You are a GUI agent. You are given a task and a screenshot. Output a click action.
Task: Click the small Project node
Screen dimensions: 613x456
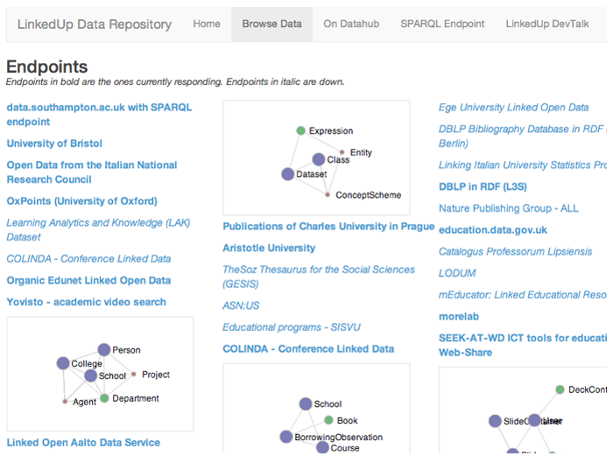(x=134, y=375)
